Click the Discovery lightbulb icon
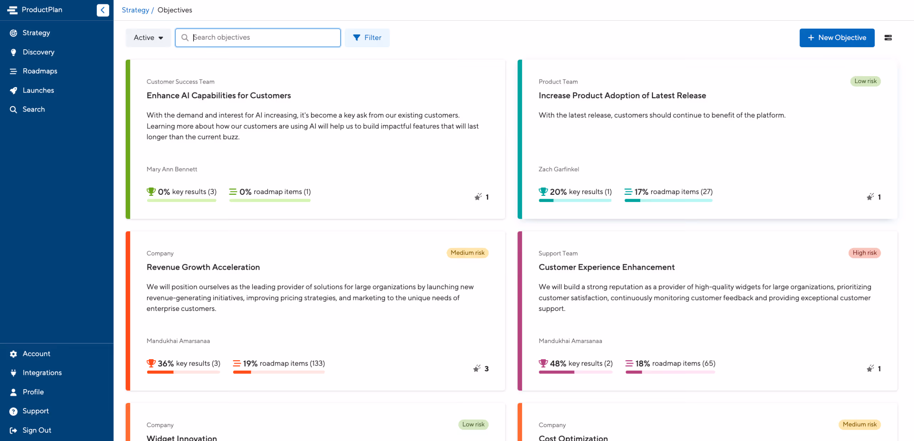The image size is (914, 441). pyautogui.click(x=14, y=52)
